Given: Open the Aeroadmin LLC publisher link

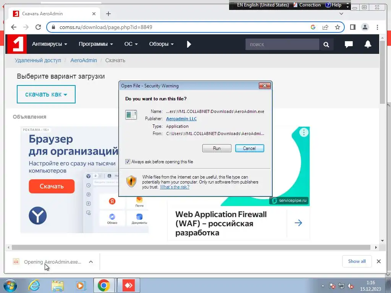Looking at the screenshot, I should [181, 119].
